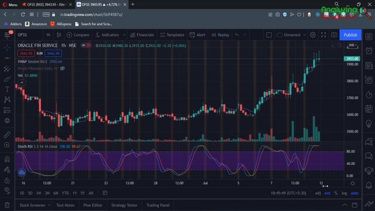Click Publish button
The width and height of the screenshot is (375, 211).
click(350, 35)
